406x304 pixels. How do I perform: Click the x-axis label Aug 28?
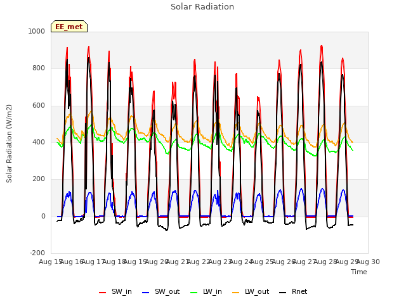(x=325, y=262)
